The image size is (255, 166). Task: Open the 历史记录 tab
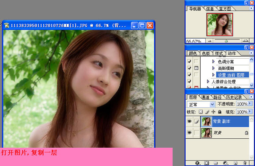(x=234, y=97)
